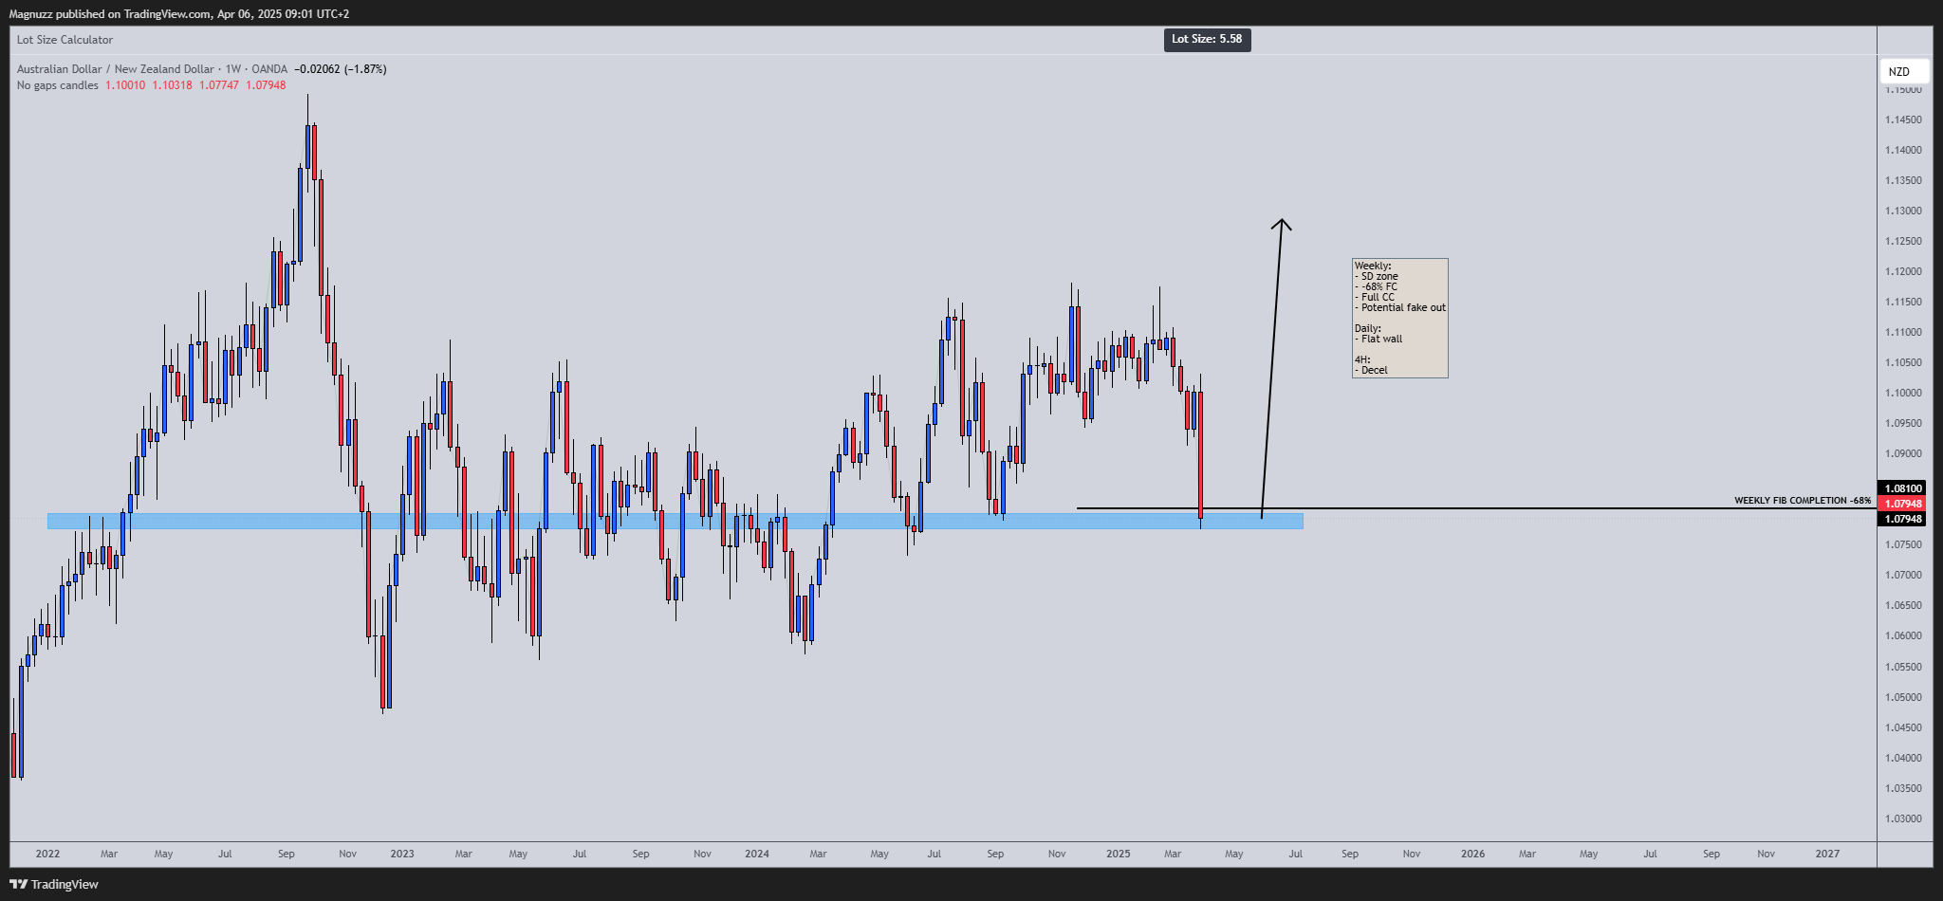Image resolution: width=1943 pixels, height=901 pixels.
Task: Click the 1.10010 open value in legend
Action: [x=125, y=85]
